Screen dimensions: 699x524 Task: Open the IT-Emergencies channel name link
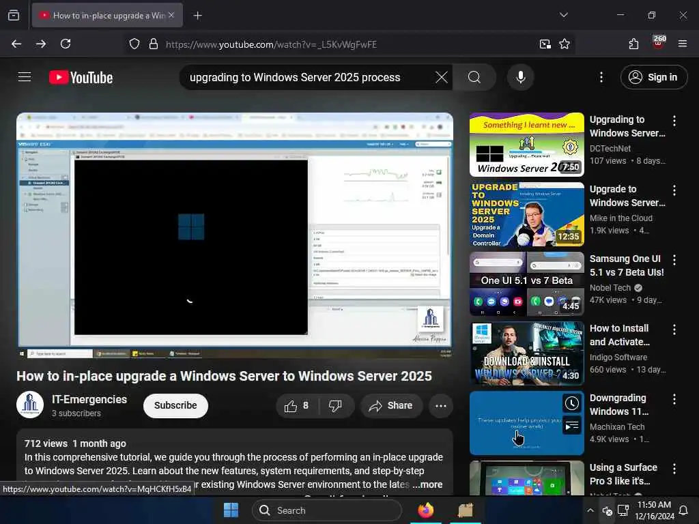(x=89, y=399)
